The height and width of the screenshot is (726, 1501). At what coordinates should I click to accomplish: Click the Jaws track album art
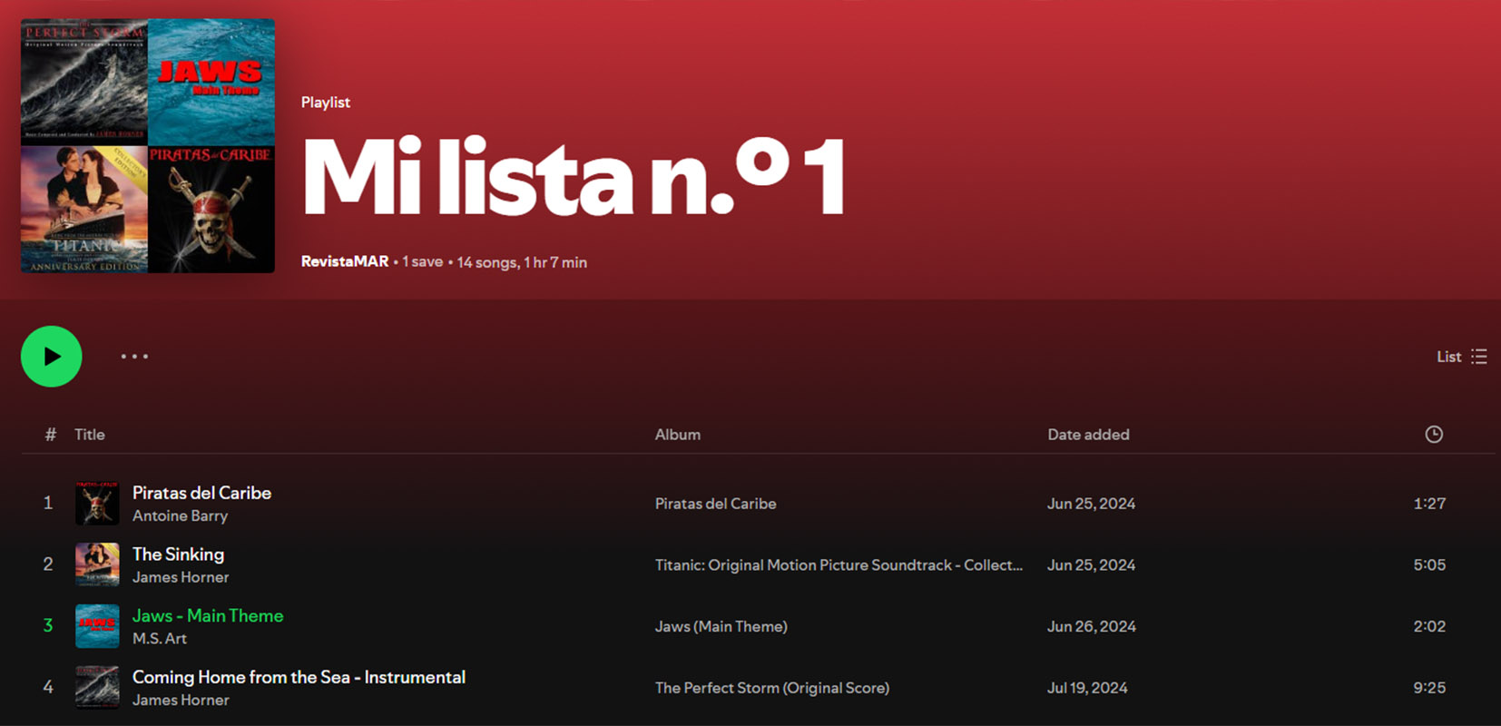tap(97, 626)
